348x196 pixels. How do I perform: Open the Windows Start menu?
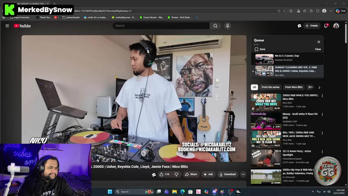coord(110,192)
